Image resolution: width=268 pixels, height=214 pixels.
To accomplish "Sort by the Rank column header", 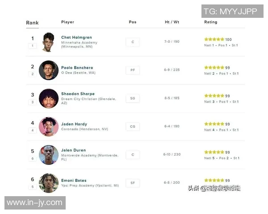I will pyautogui.click(x=32, y=23).
